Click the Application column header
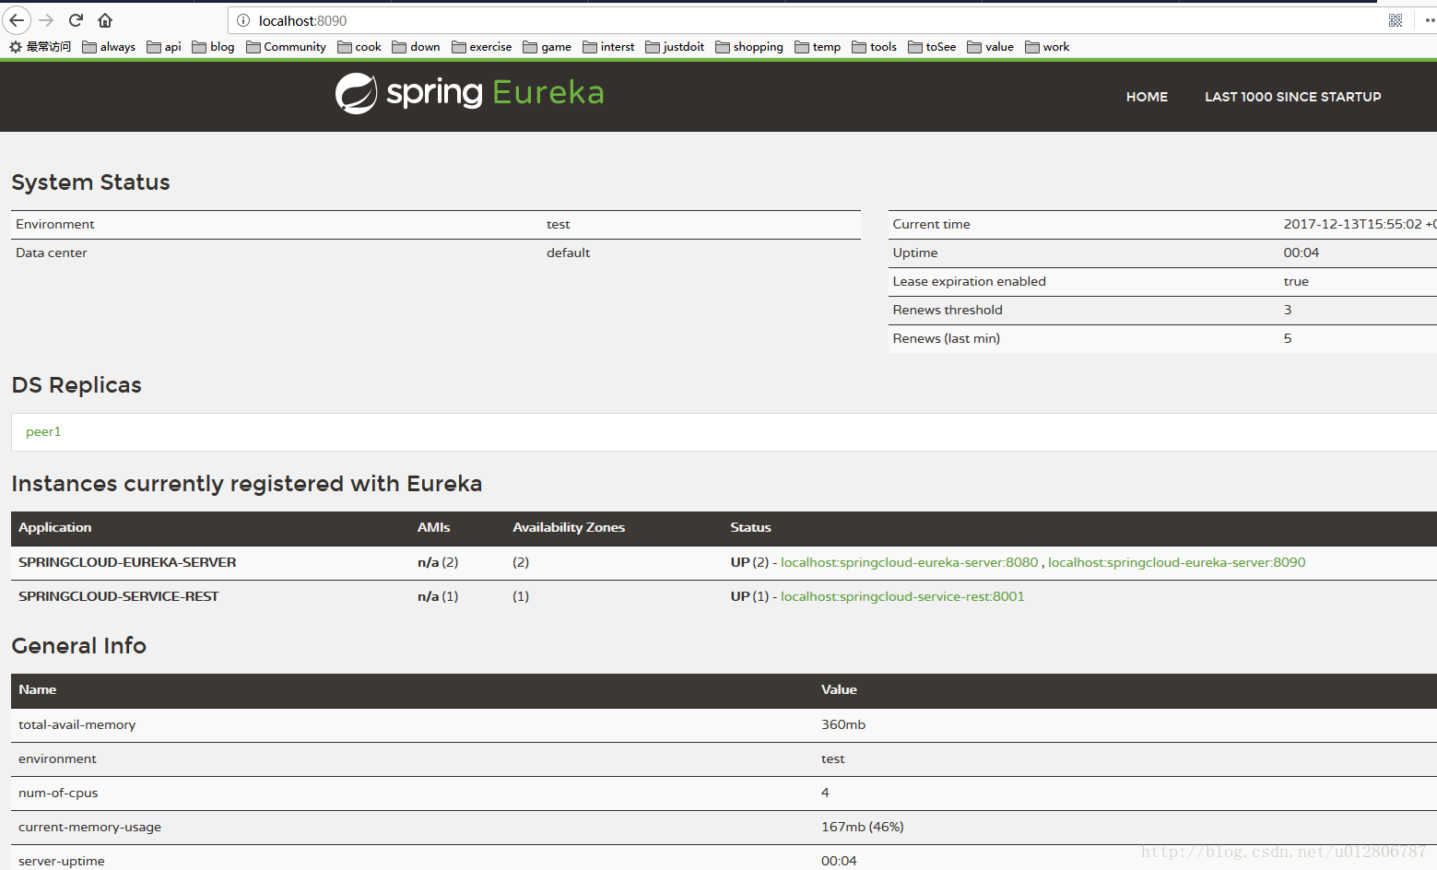 pos(55,527)
